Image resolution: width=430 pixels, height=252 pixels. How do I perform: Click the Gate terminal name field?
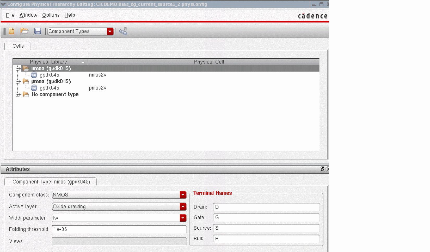pyautogui.click(x=266, y=218)
